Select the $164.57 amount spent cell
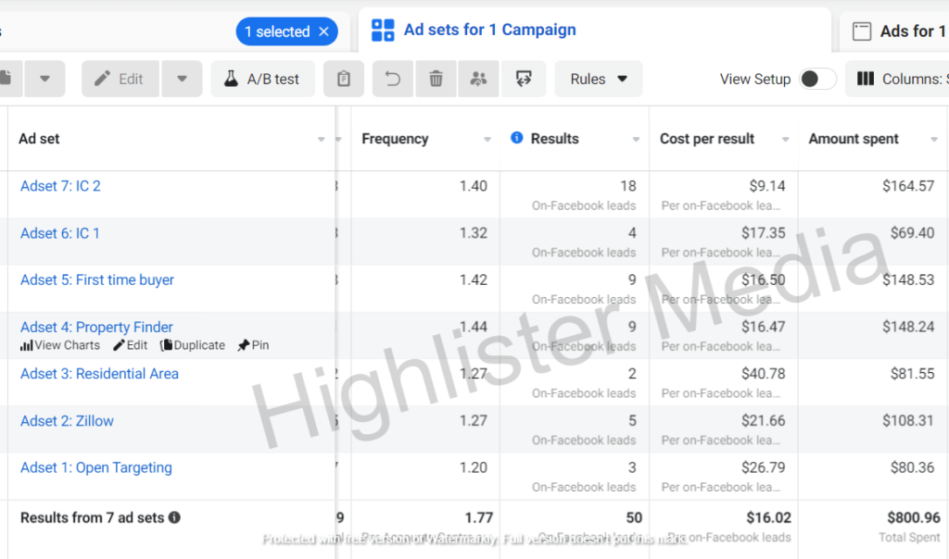 pyautogui.click(x=908, y=186)
